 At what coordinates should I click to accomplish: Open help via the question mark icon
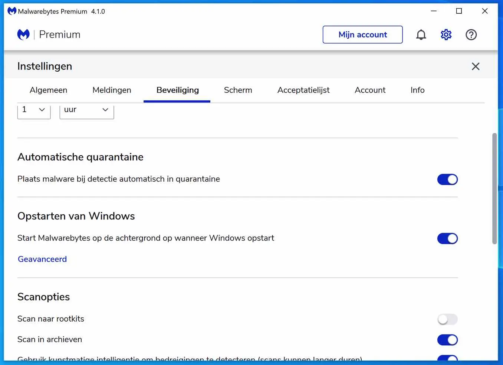pyautogui.click(x=471, y=35)
